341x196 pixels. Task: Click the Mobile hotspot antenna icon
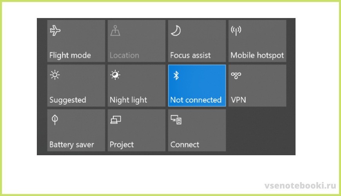pos(236,31)
